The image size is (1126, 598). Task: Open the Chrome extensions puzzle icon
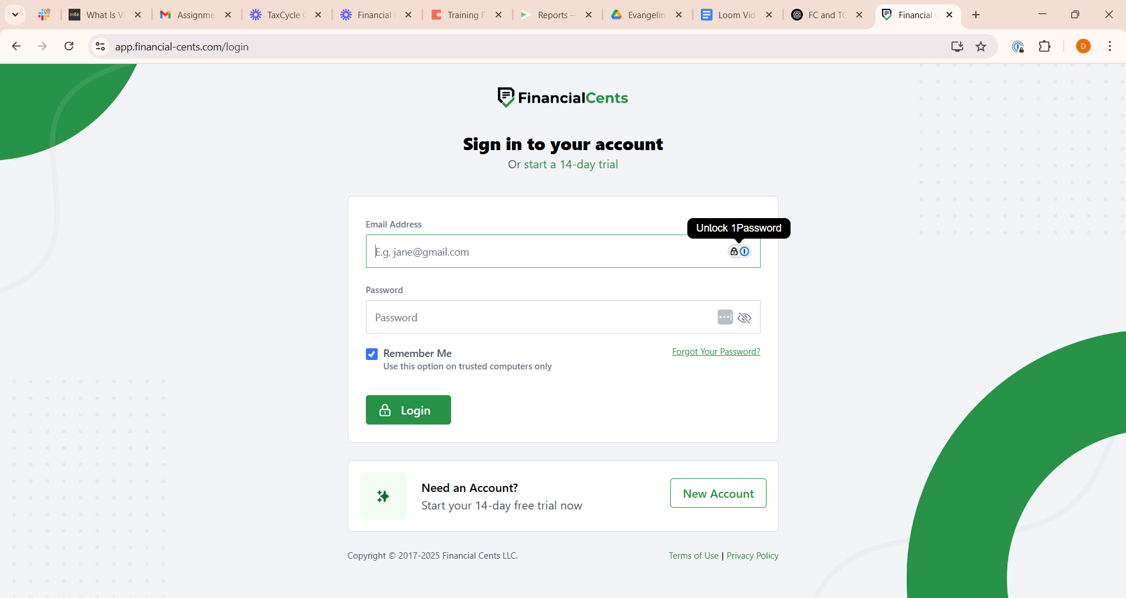pos(1046,46)
